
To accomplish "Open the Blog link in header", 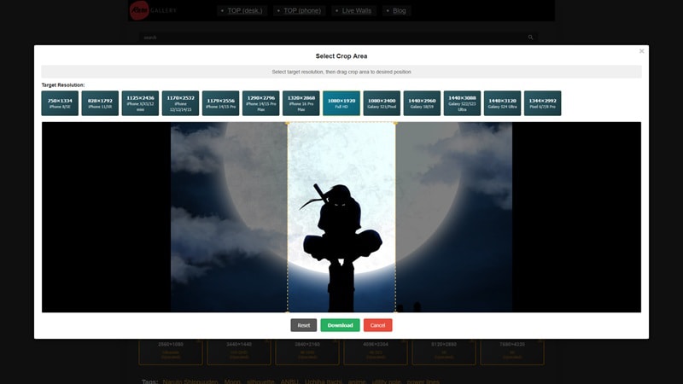I will pyautogui.click(x=399, y=10).
